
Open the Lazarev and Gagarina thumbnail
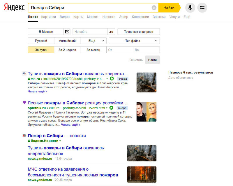point(146,112)
